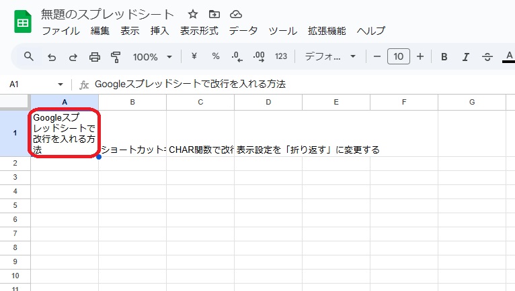Screen dimensions: 515x291
Task: Open the name box dropdown arrow
Action: click(60, 84)
